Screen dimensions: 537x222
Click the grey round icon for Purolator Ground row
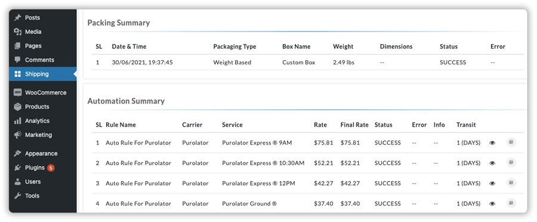click(511, 203)
